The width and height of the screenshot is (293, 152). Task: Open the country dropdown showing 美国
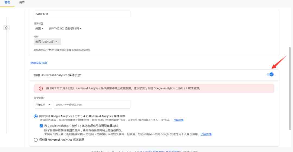[39, 28]
